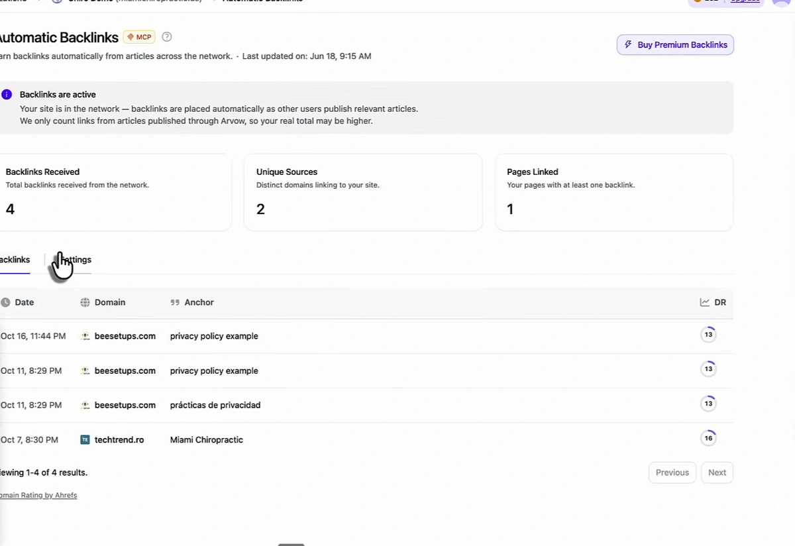Click the Oct 16, 11:44 PM date cell
795x546 pixels.
pos(33,336)
